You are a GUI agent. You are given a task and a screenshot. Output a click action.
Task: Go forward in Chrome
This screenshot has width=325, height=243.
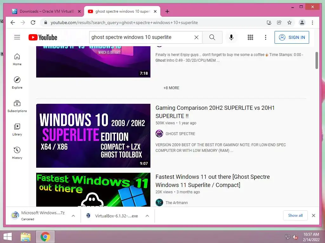click(23, 22)
